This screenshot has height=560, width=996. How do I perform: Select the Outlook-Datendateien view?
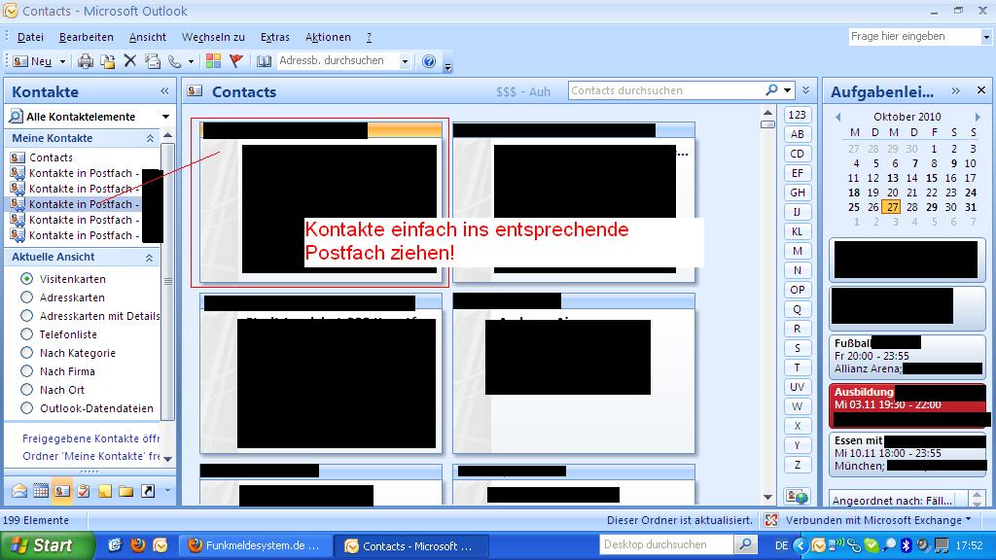[x=26, y=408]
